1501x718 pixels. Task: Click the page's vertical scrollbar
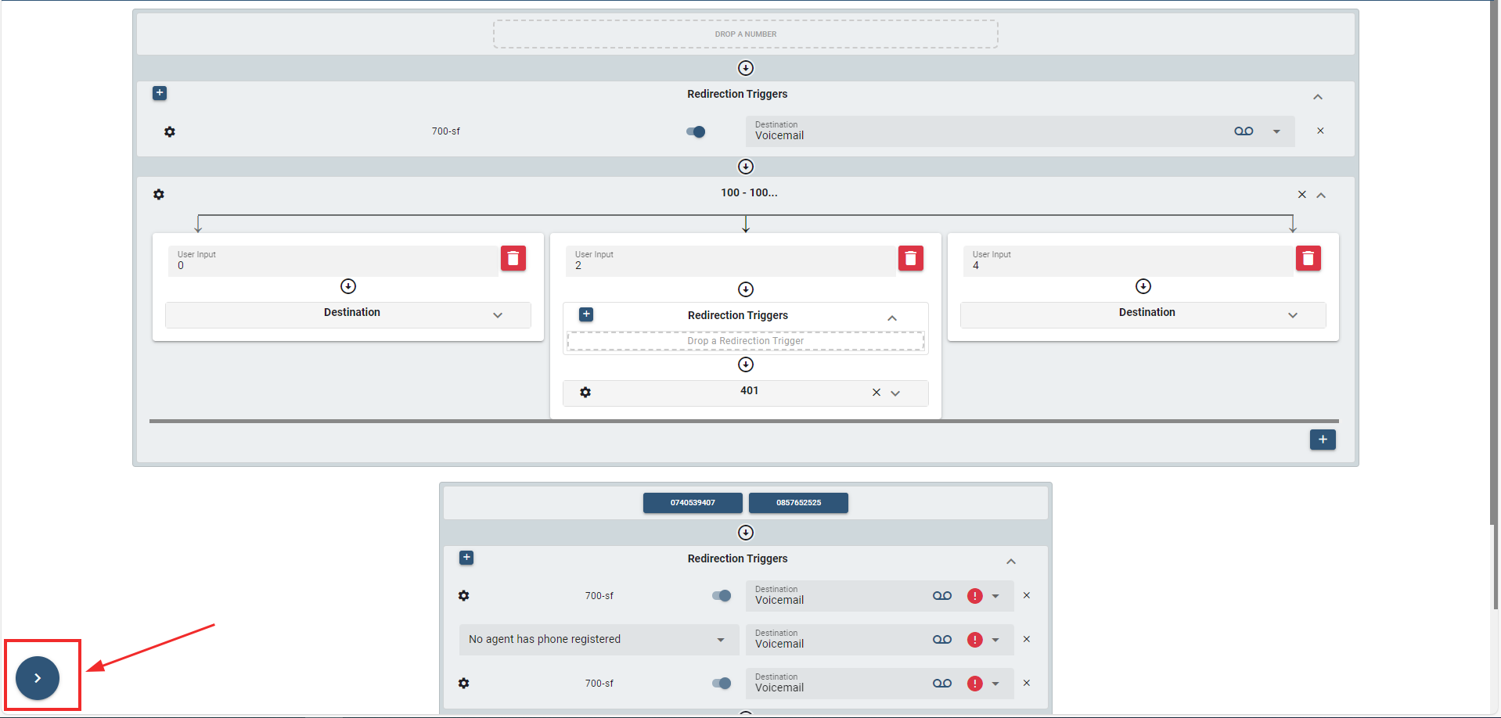[1495, 313]
